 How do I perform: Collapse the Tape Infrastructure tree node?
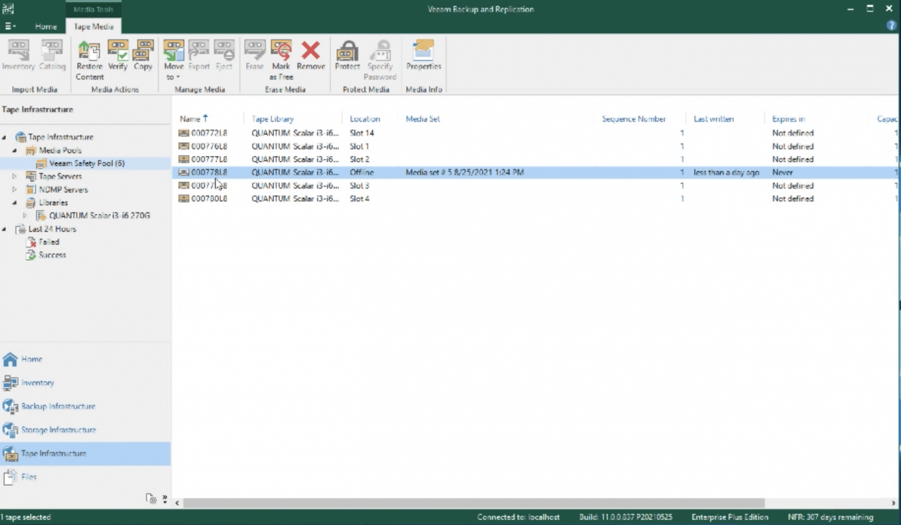tap(4, 137)
